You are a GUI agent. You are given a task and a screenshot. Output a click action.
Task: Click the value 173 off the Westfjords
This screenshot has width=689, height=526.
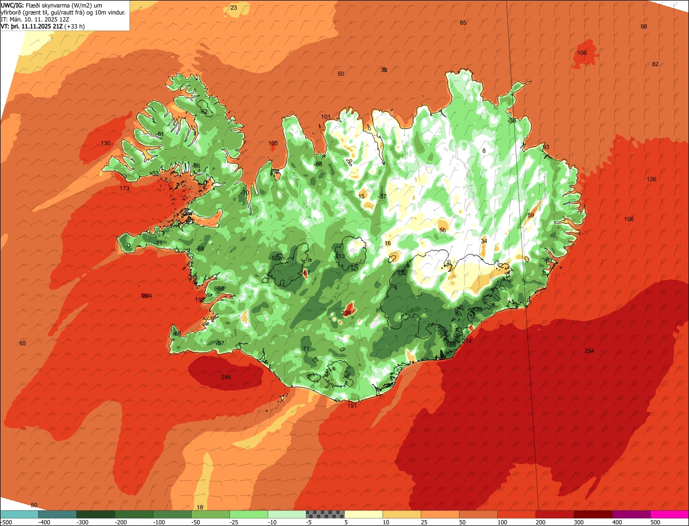(125, 189)
